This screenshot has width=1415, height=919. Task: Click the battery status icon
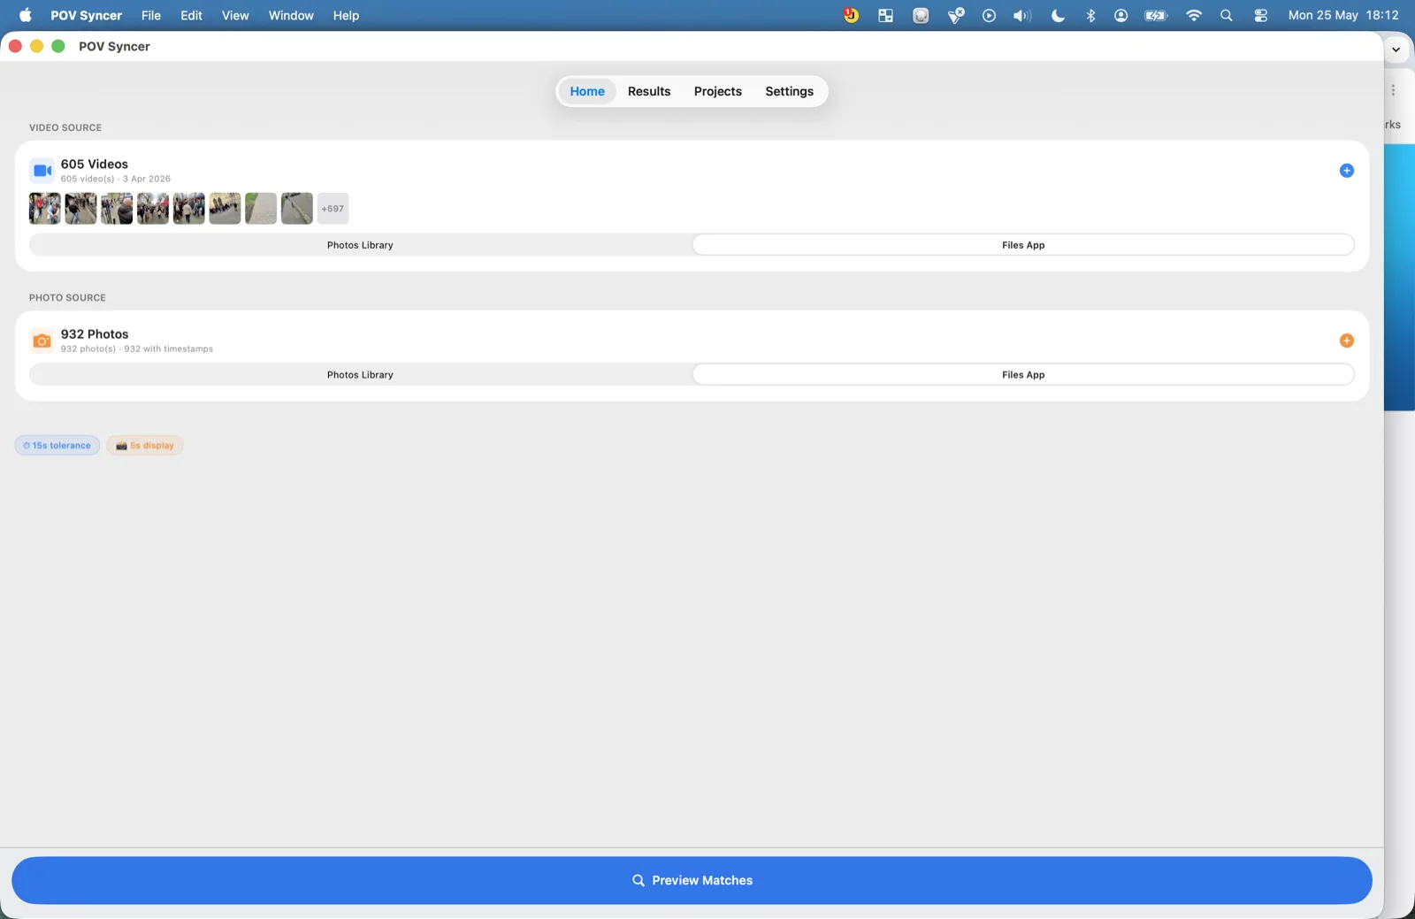click(1156, 15)
